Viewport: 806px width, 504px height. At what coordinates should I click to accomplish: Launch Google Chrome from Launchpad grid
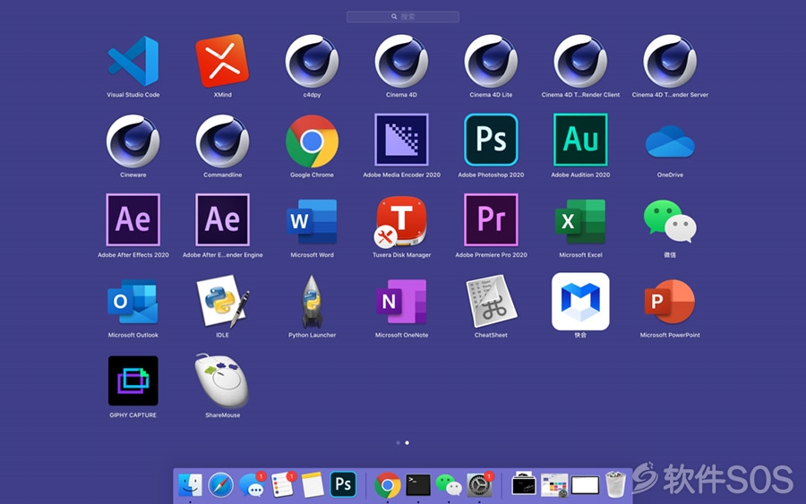(312, 141)
